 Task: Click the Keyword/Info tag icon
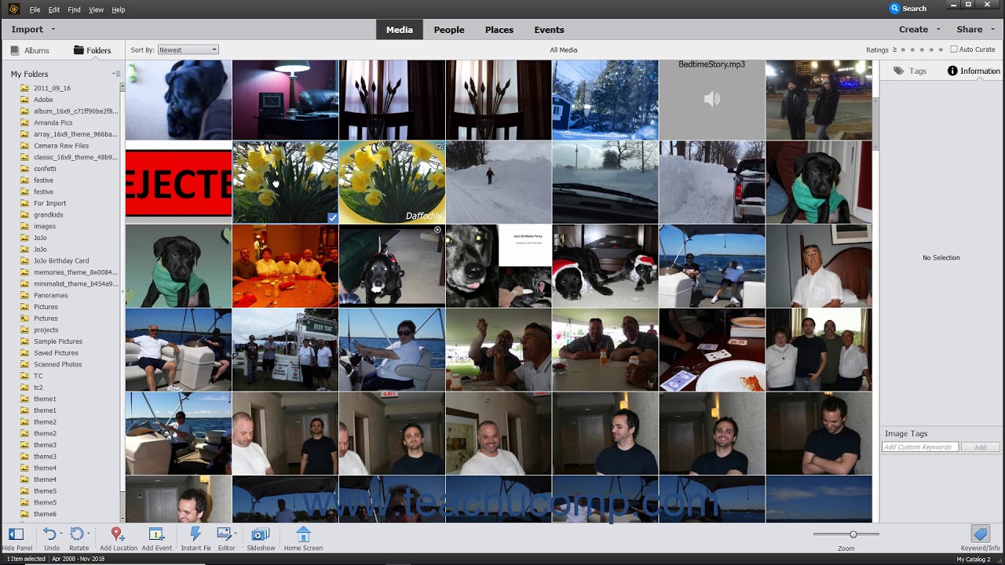coord(979,534)
